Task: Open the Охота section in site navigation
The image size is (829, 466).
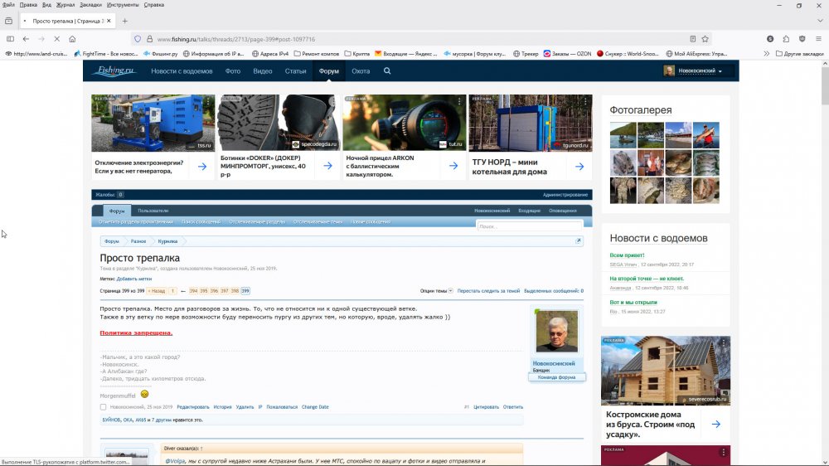Action: coord(361,71)
